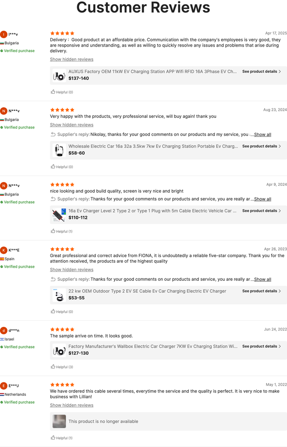Screen dimensions: 287x447
Task: Click the I***v reviewer avatar
Action: (x=4, y=34)
